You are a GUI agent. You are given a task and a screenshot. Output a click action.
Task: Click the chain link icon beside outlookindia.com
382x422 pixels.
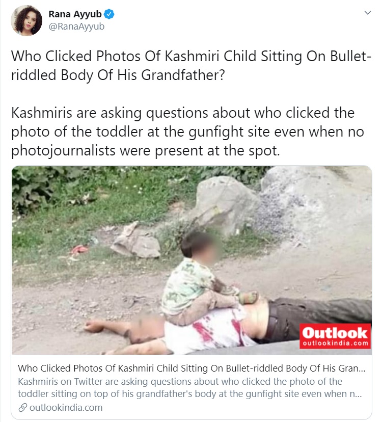pyautogui.click(x=22, y=408)
